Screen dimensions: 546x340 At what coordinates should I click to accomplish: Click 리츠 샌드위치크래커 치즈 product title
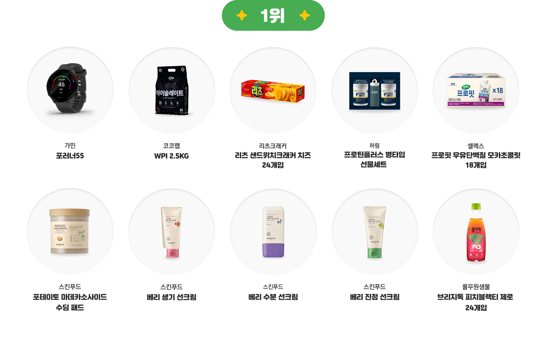[x=273, y=160]
